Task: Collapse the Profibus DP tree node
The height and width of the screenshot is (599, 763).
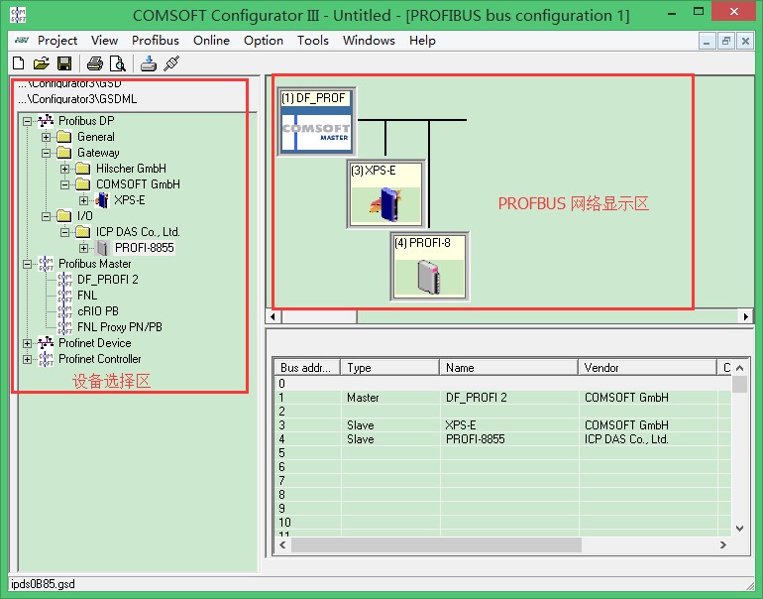Action: [x=28, y=121]
